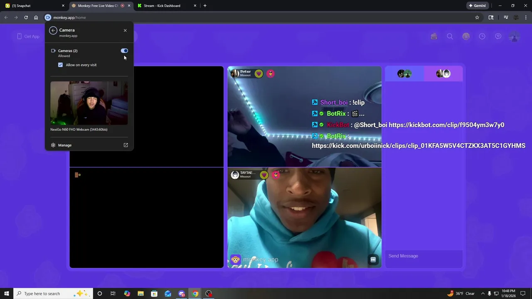Click the Send Message input field
532x299 pixels.
point(424,256)
